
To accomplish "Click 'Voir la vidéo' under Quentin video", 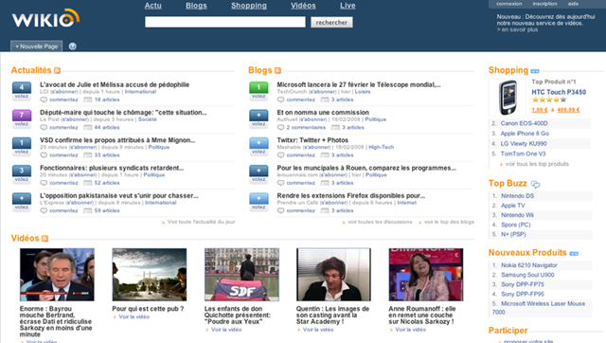I will click(x=318, y=330).
